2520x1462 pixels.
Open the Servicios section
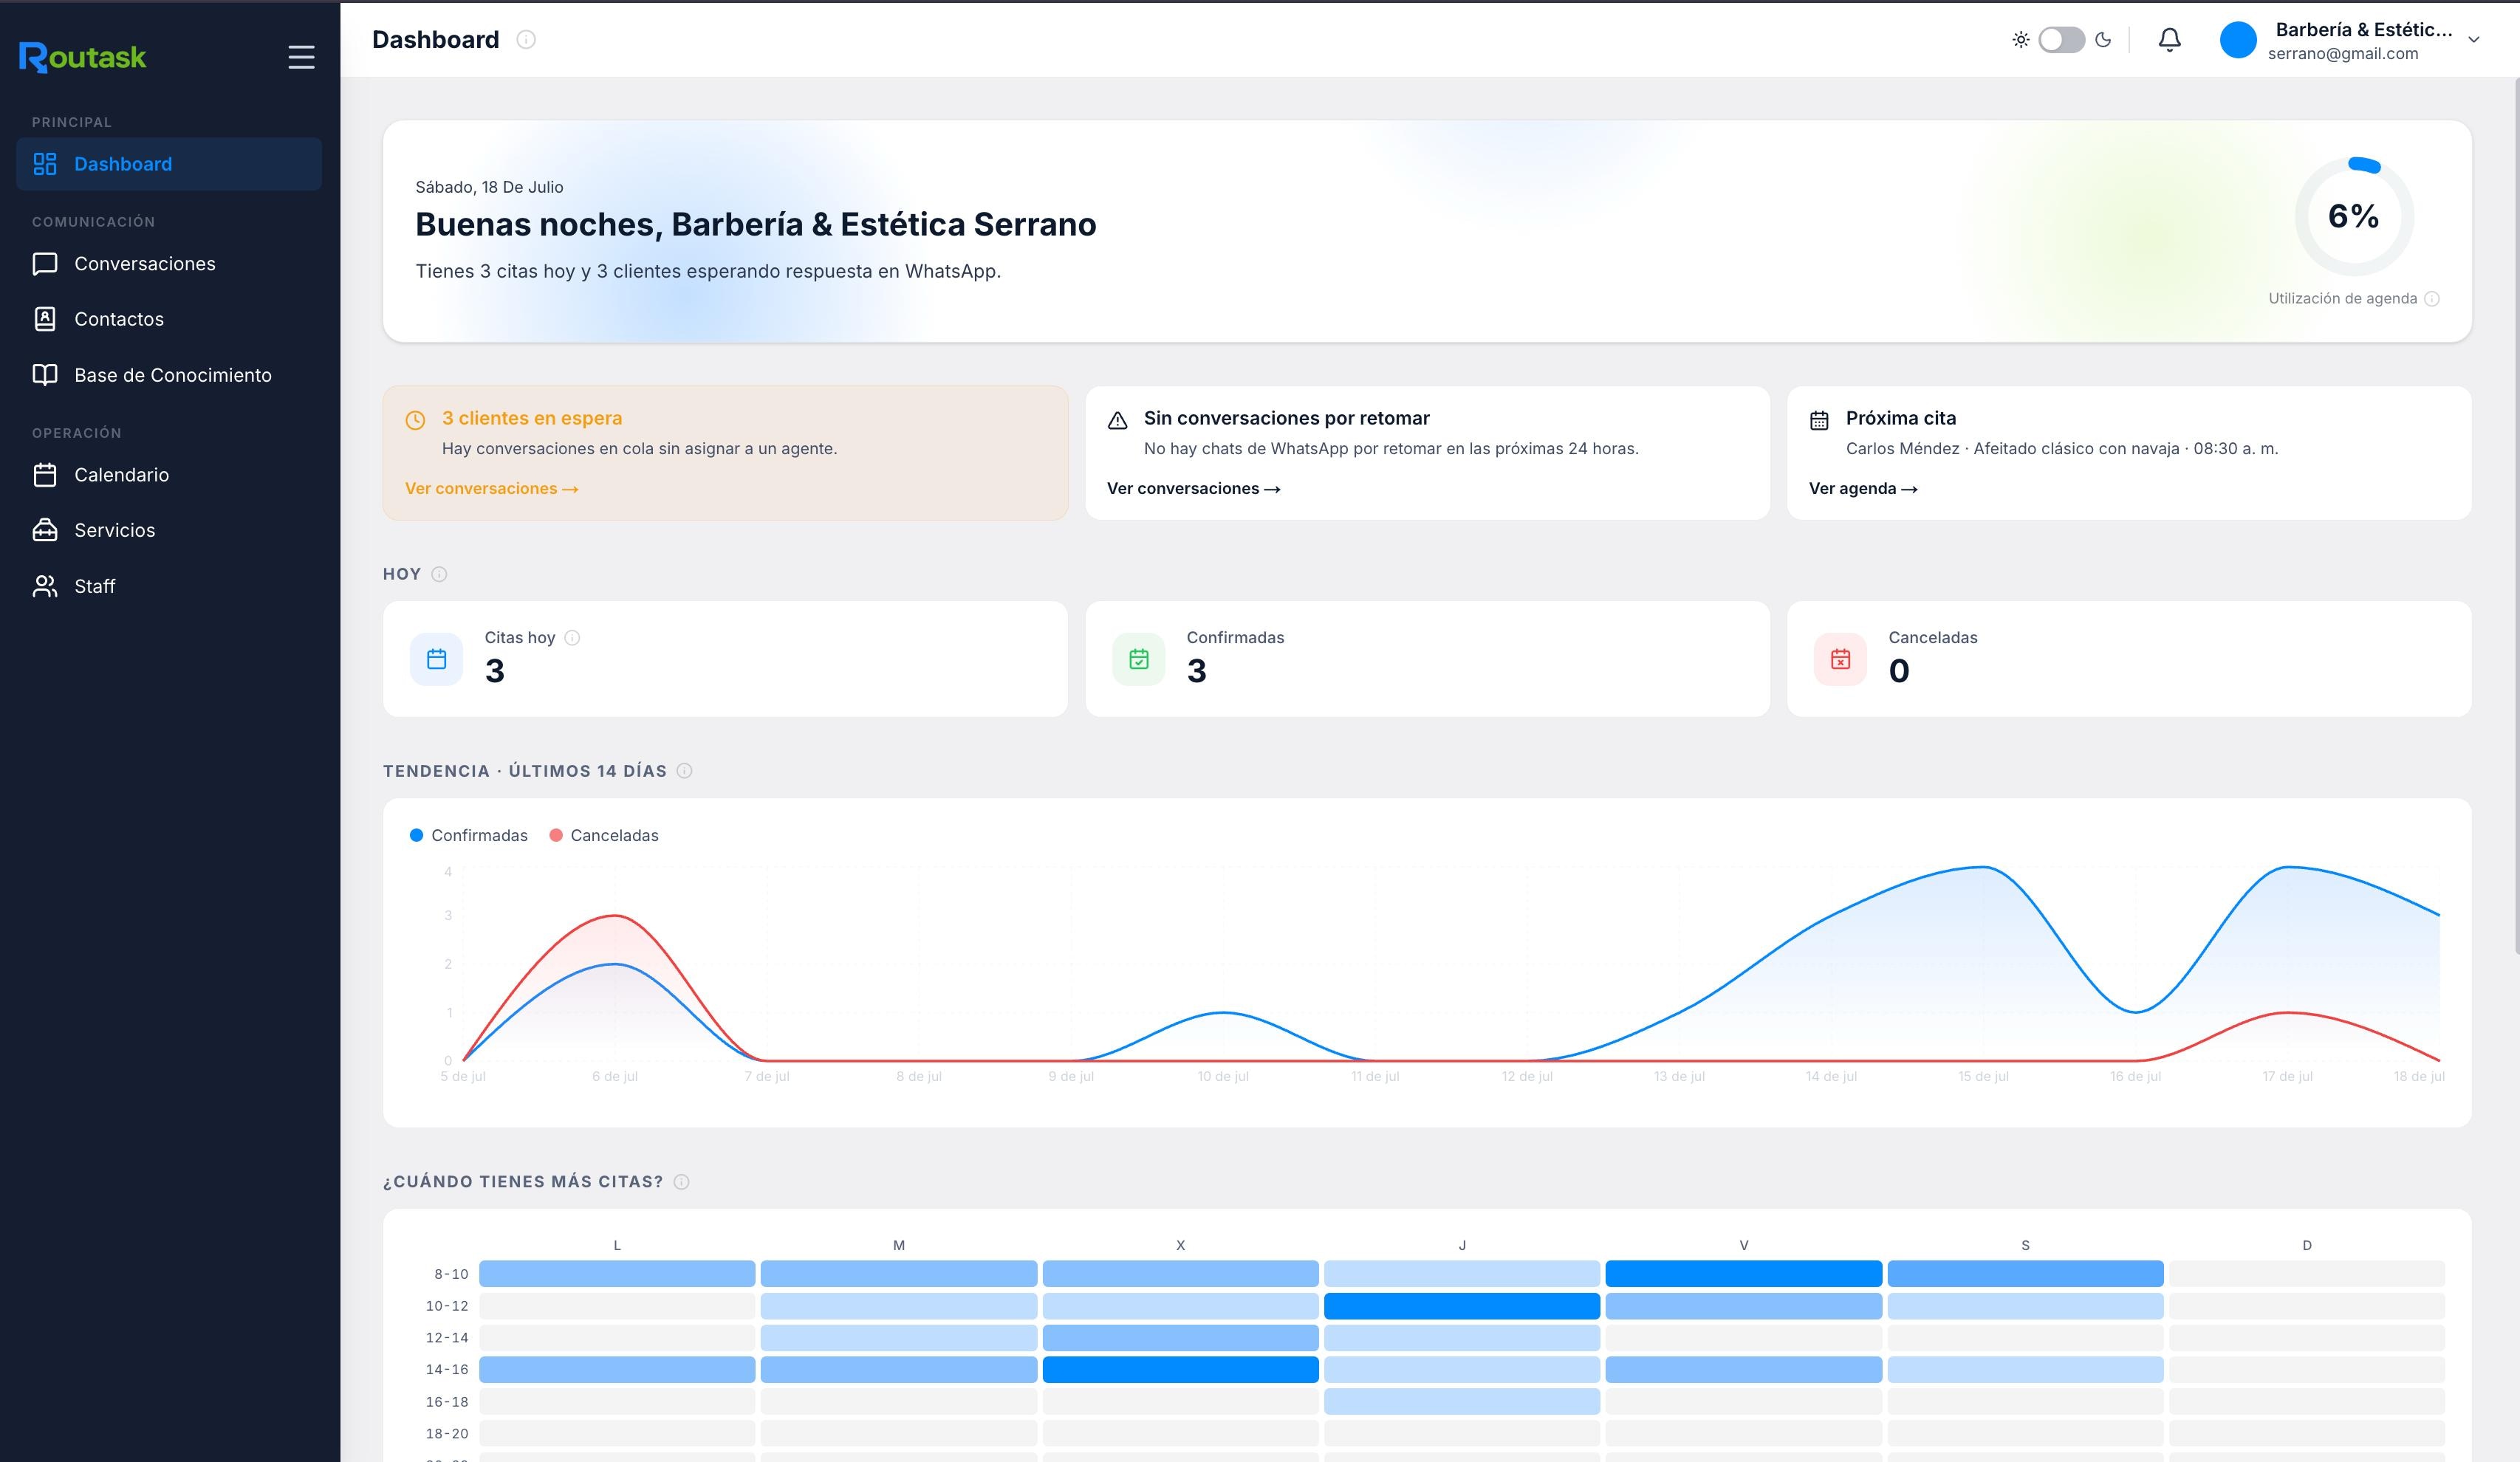[169, 530]
